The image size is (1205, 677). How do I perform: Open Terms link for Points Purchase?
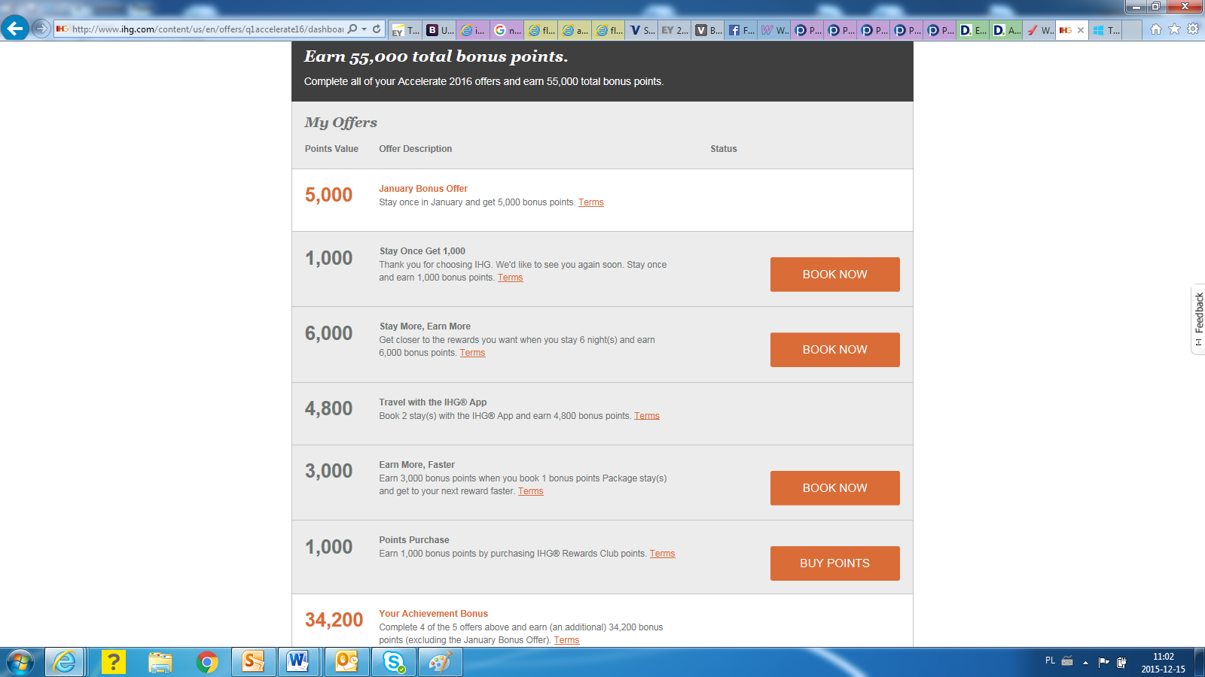tap(662, 554)
